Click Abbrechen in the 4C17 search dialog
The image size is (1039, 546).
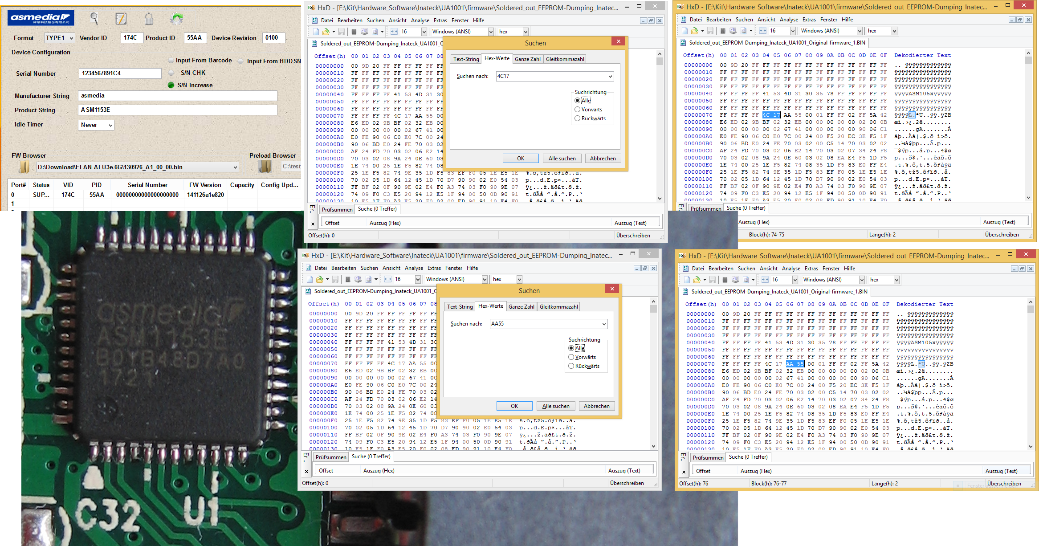pos(603,159)
